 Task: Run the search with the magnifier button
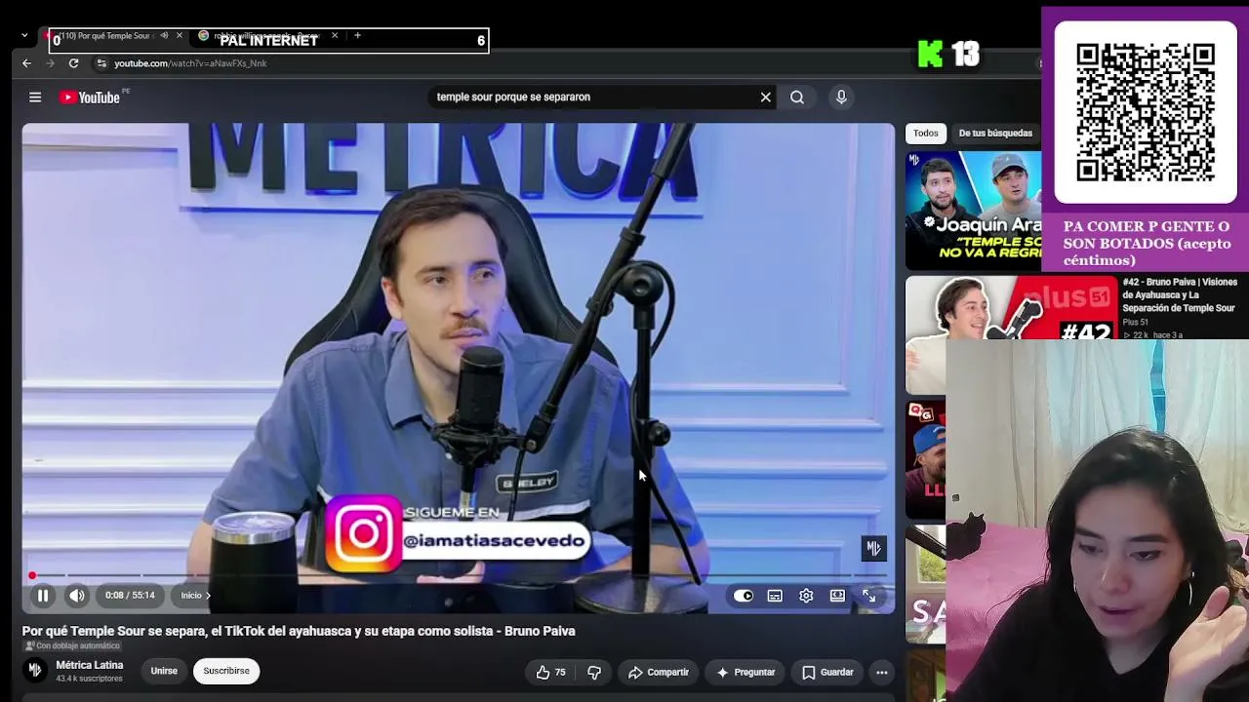797,97
